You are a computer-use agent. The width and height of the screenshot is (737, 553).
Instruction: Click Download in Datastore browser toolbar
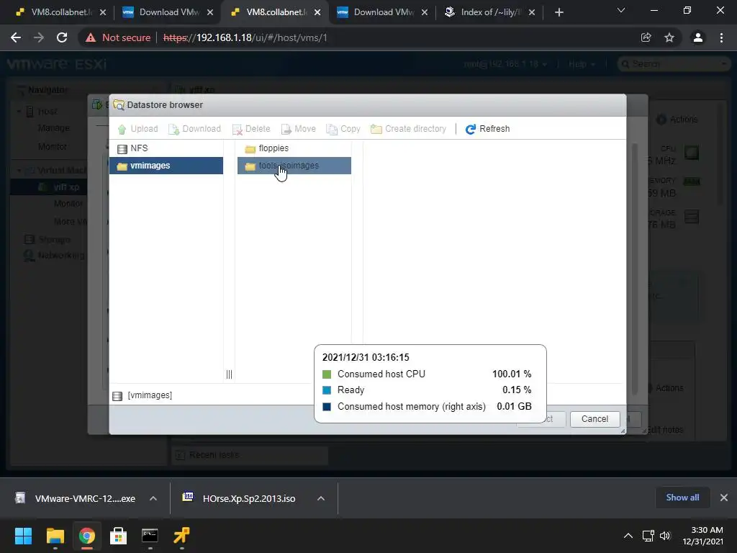click(194, 129)
